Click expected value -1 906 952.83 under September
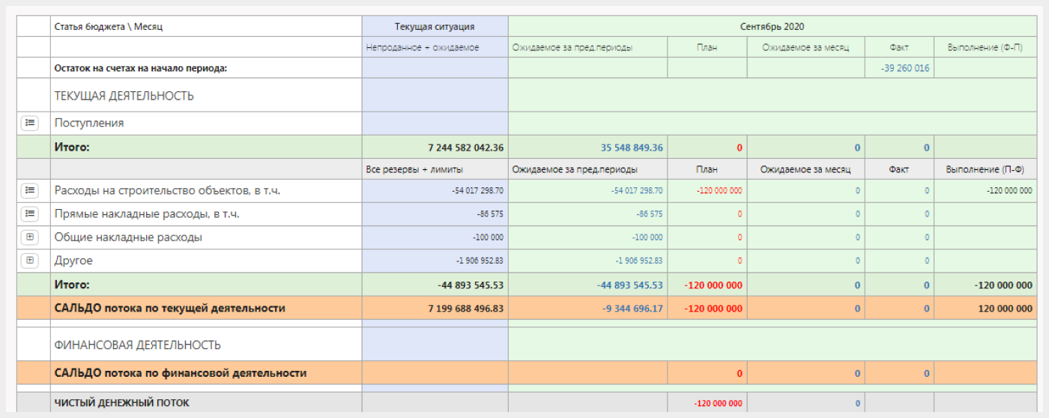This screenshot has width=1049, height=418. click(639, 261)
